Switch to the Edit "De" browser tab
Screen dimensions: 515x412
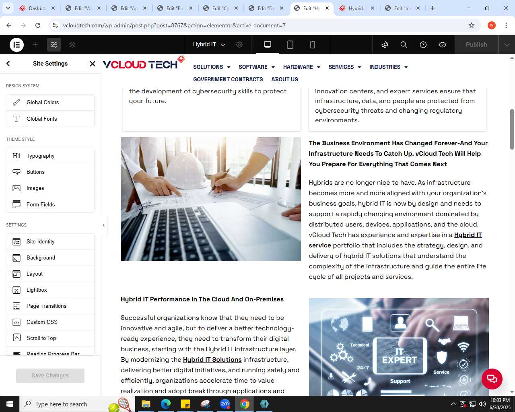coord(266,8)
